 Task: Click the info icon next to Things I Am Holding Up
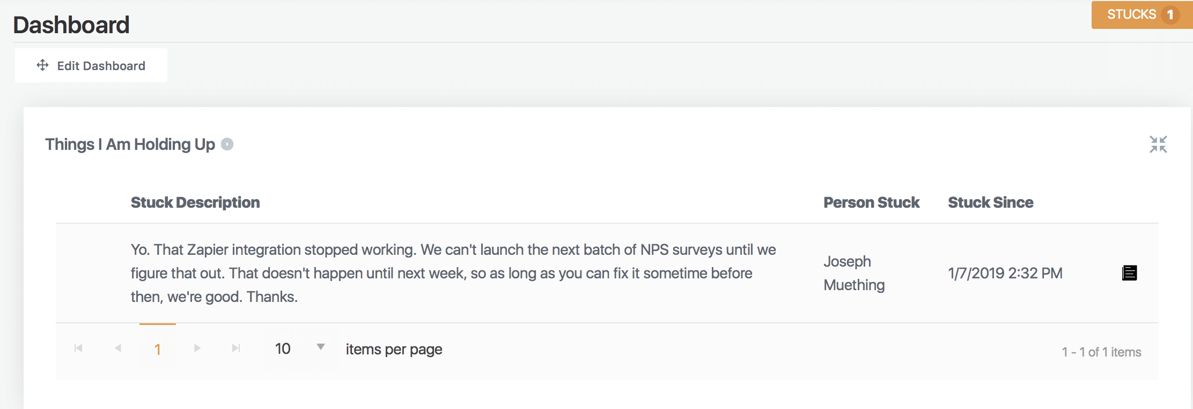pos(227,145)
